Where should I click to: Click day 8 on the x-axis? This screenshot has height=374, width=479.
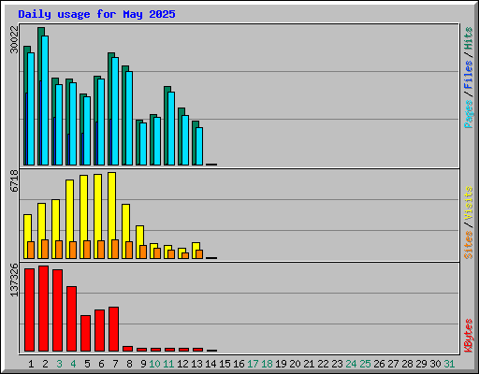click(x=129, y=364)
